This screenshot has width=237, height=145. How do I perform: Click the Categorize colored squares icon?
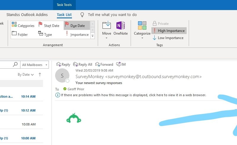[142, 25]
